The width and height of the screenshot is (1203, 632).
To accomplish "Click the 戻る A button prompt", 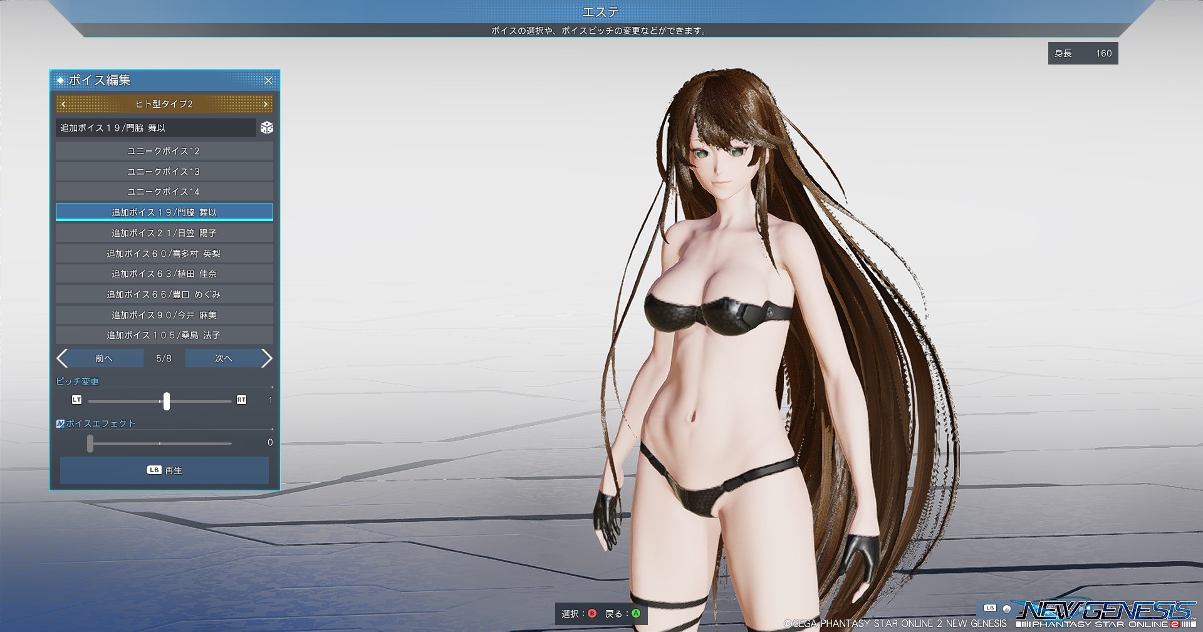I will tap(623, 614).
